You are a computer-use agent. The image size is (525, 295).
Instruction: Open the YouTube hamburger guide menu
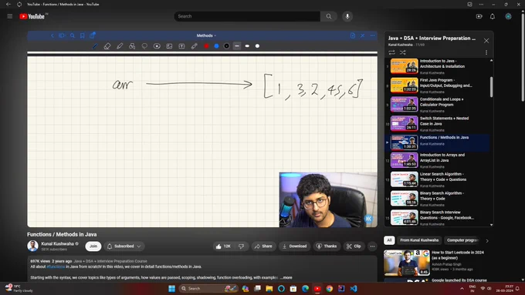10,16
